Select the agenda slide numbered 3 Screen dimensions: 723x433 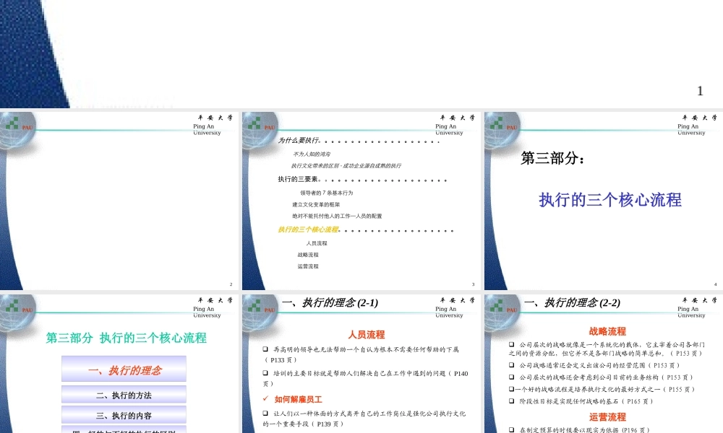point(361,201)
